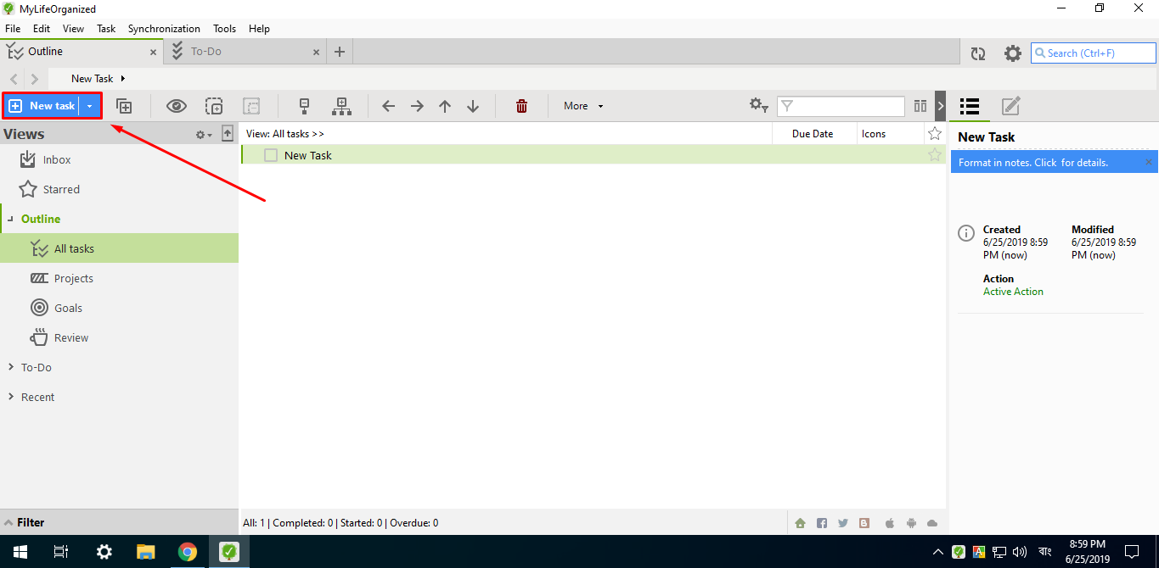Expand the Filter panel
Image resolution: width=1159 pixels, height=568 pixels.
(119, 522)
